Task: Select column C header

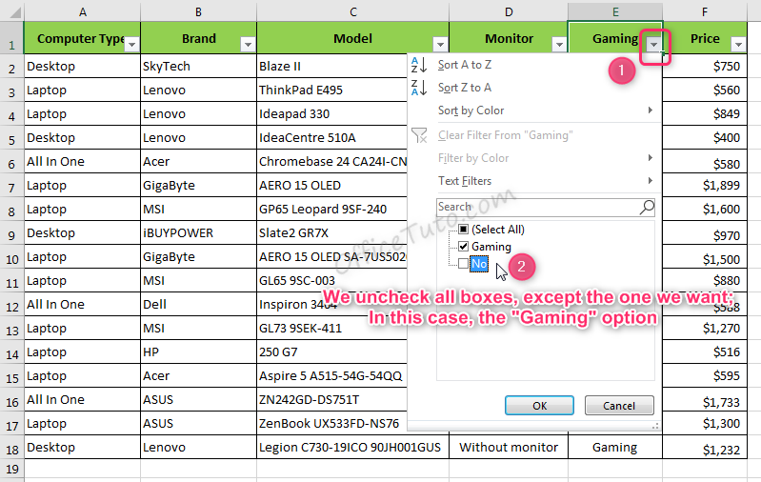Action: tap(352, 12)
